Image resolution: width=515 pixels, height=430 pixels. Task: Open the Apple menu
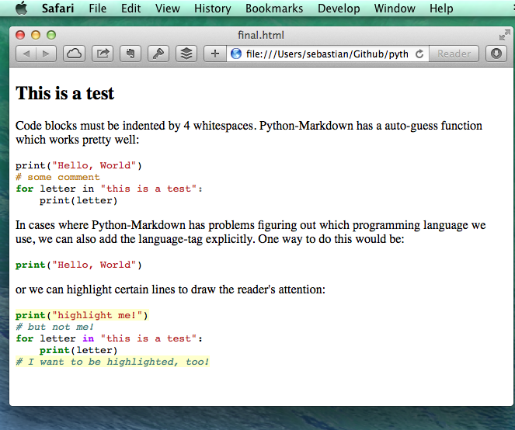coord(21,9)
